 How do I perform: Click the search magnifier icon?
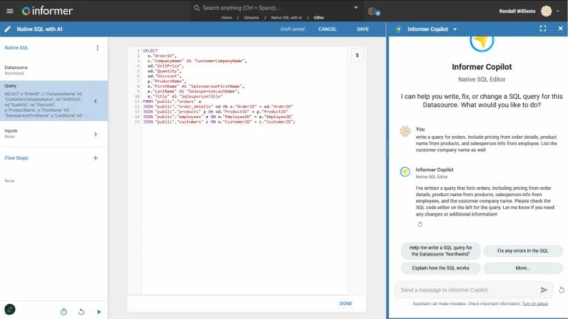(197, 8)
